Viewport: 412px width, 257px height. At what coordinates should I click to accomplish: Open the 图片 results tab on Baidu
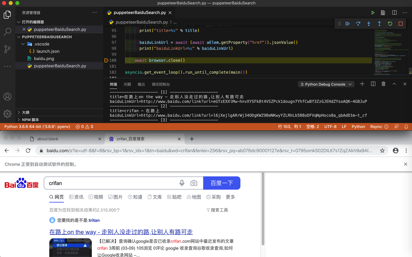coord(115,197)
